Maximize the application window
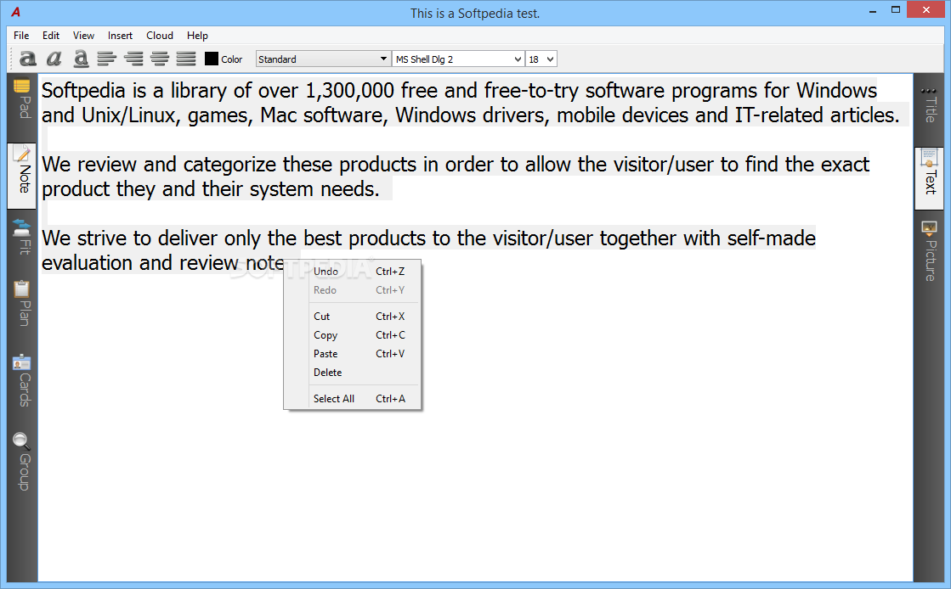 [895, 10]
